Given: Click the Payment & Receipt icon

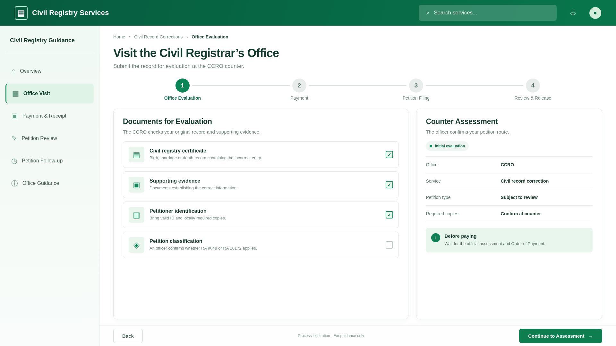Looking at the screenshot, I should tap(14, 116).
